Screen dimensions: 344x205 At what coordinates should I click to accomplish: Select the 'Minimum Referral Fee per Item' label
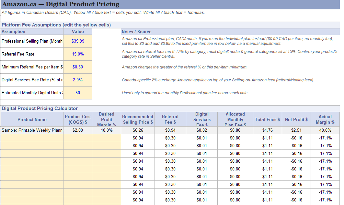click(32, 67)
